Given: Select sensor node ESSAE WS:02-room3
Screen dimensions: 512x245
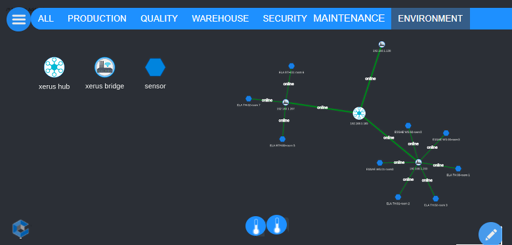Looking at the screenshot, I should click(408, 126).
